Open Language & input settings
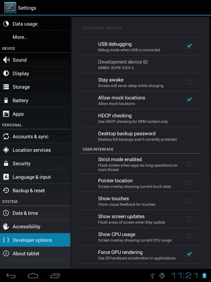Screen dimensions: 211x282 [35, 177]
